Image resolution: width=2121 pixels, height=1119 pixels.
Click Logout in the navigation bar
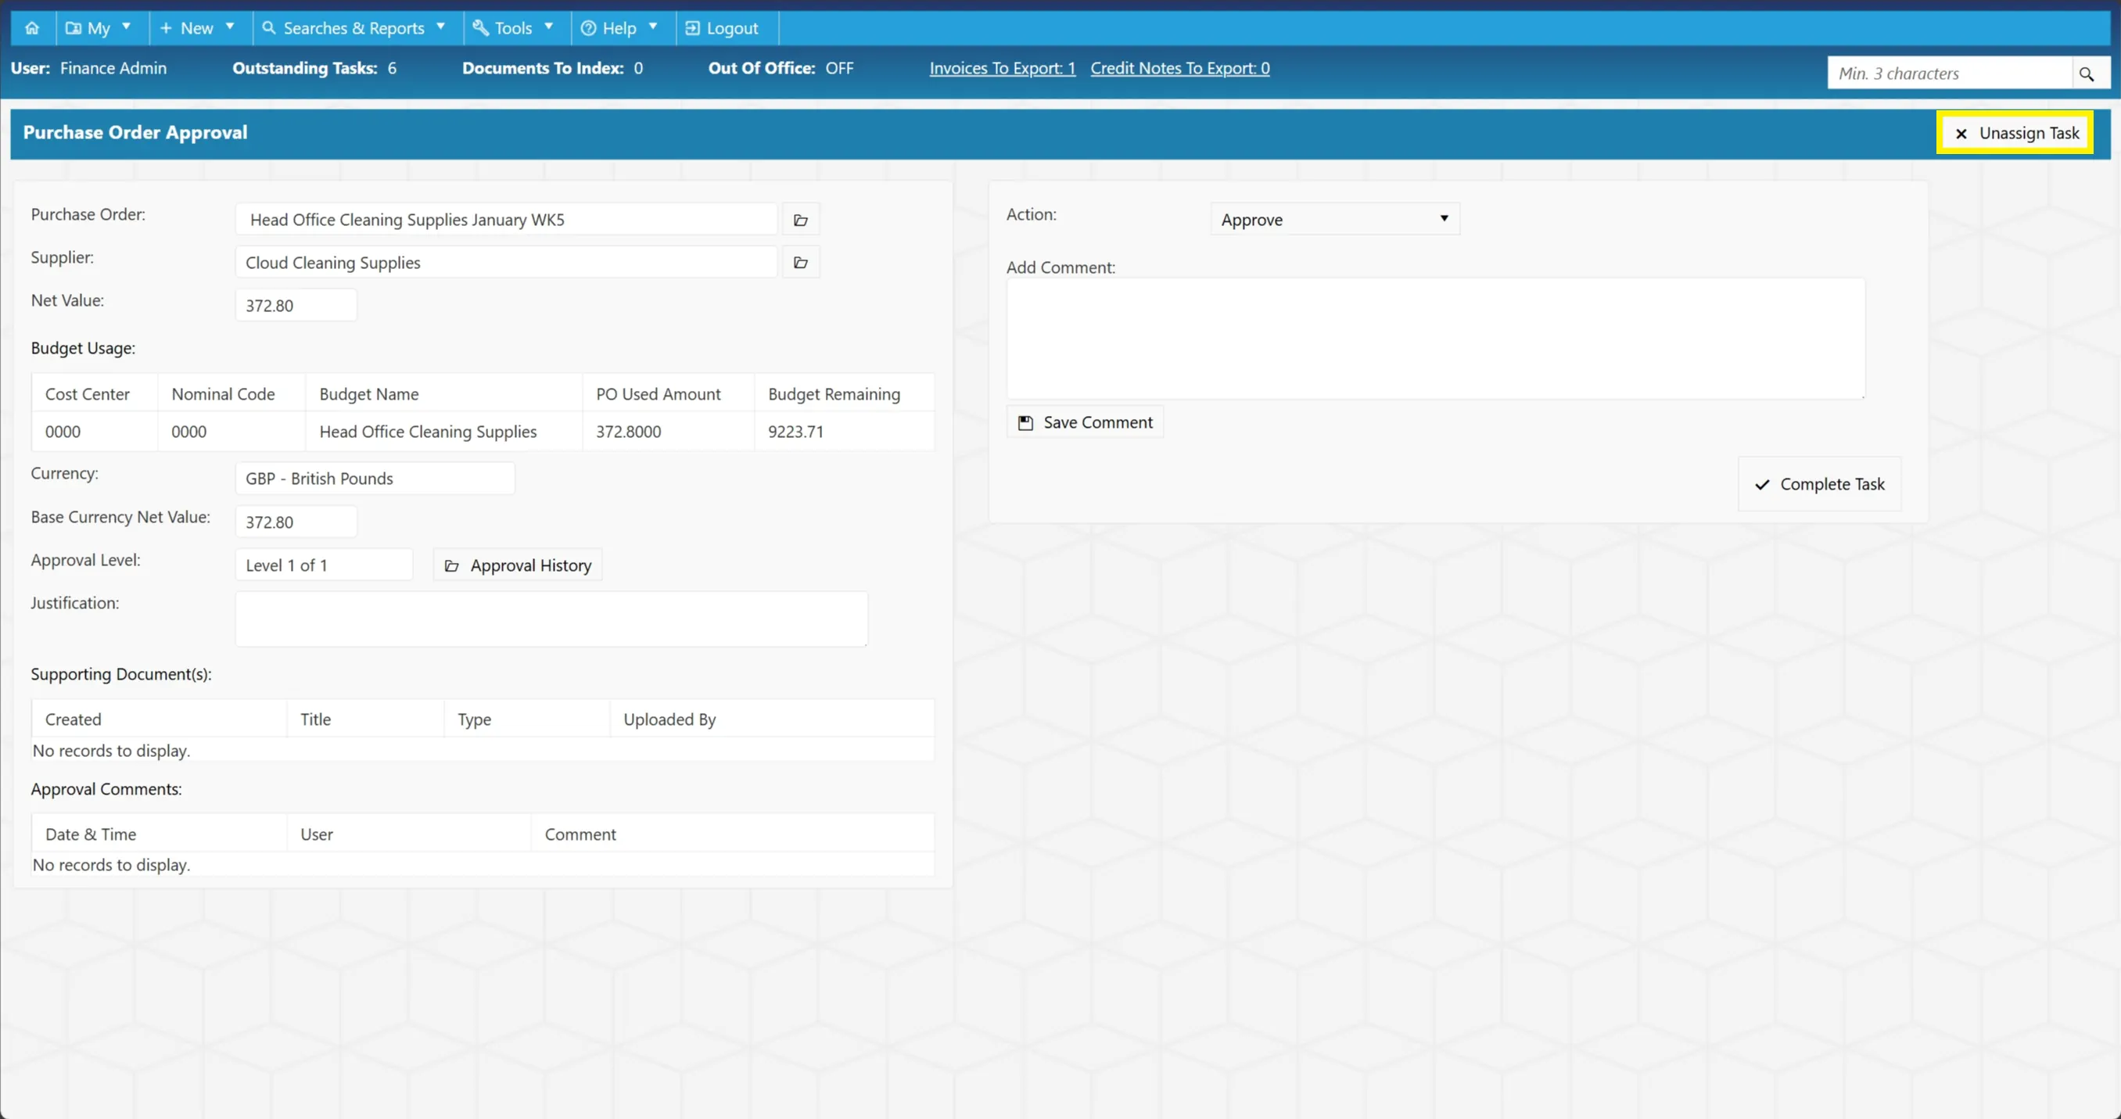(x=722, y=28)
